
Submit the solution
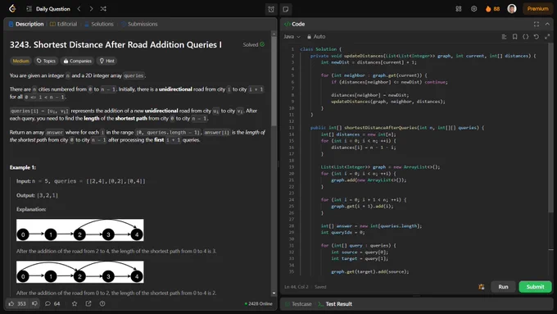tap(536, 287)
